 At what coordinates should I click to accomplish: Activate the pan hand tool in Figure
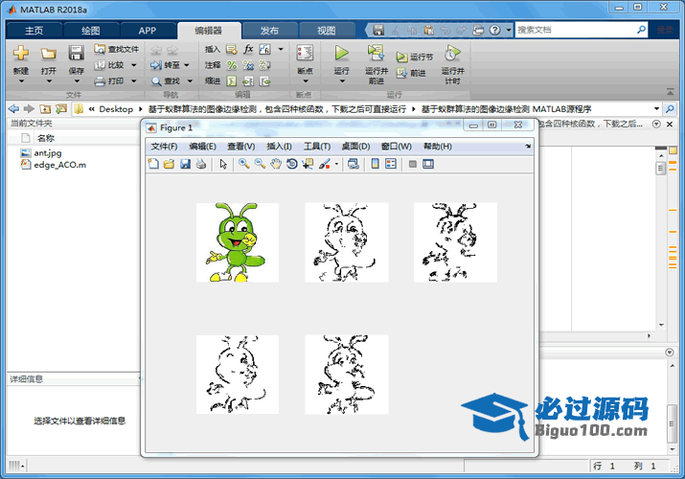pyautogui.click(x=276, y=164)
